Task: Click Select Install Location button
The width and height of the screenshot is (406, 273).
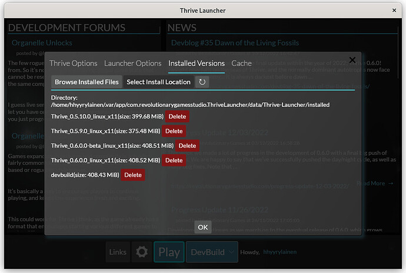Action: pos(158,82)
